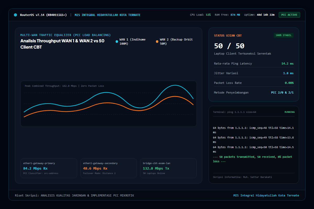Select the ether1-gateway-primary card
The width and height of the screenshot is (314, 209).
click(x=49, y=168)
